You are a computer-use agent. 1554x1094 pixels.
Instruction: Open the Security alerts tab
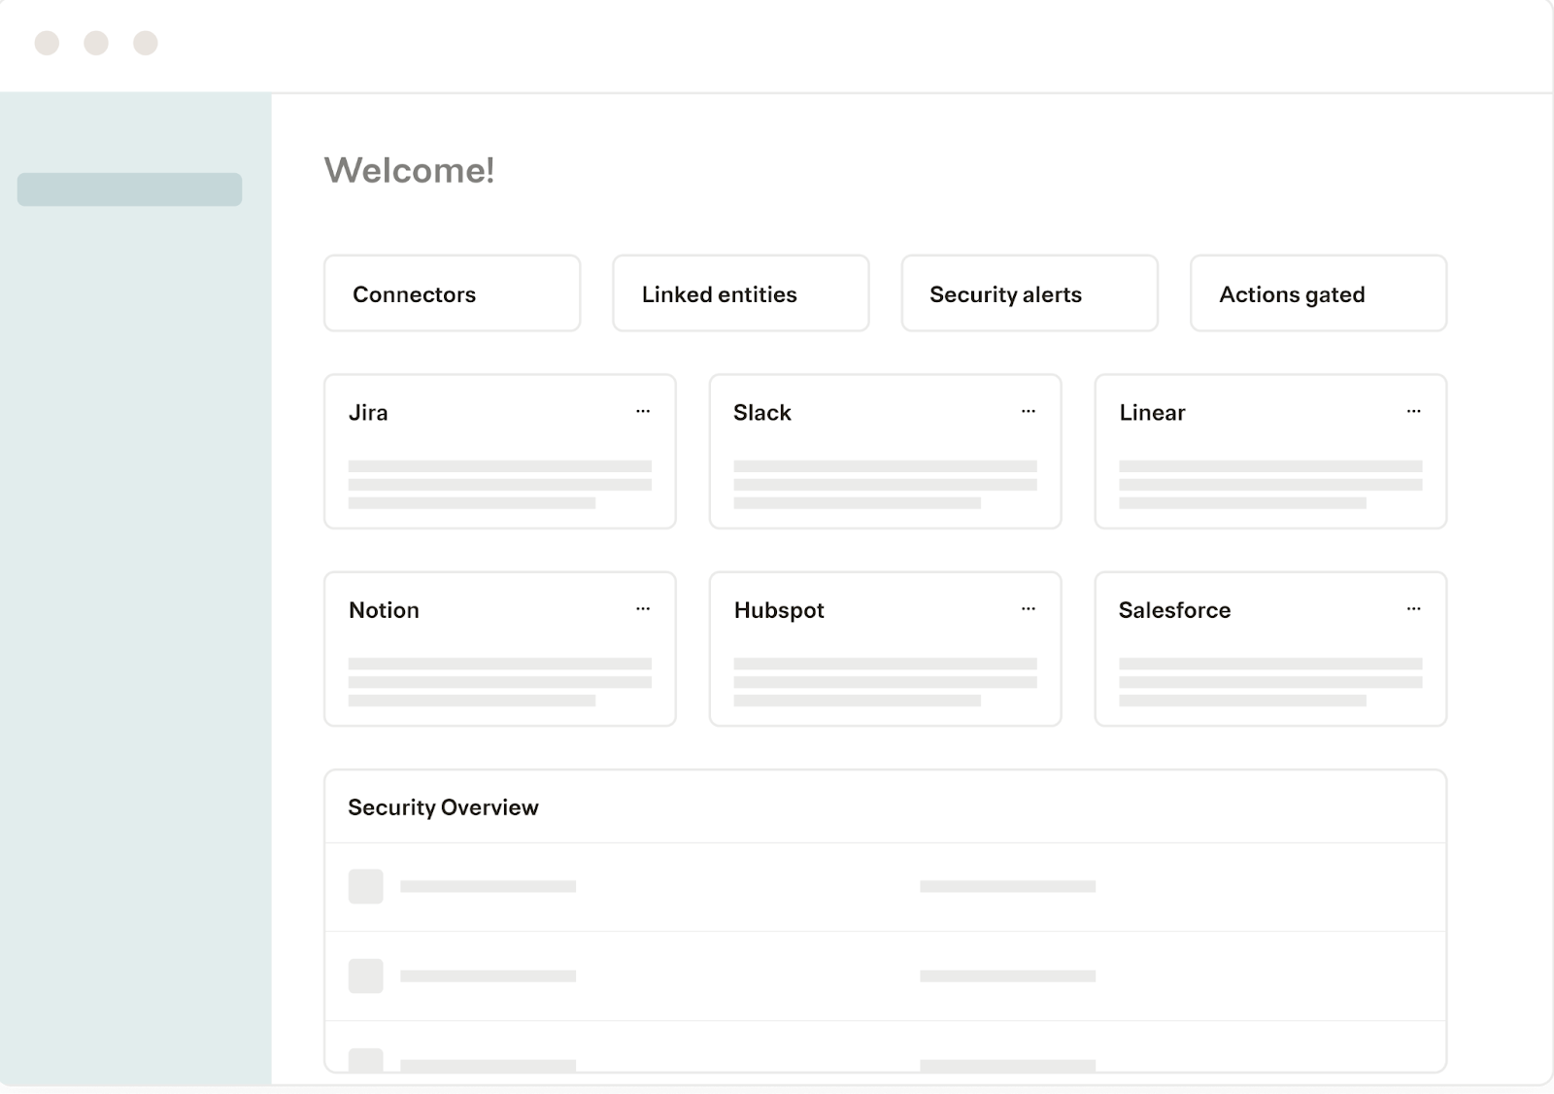[1029, 293]
